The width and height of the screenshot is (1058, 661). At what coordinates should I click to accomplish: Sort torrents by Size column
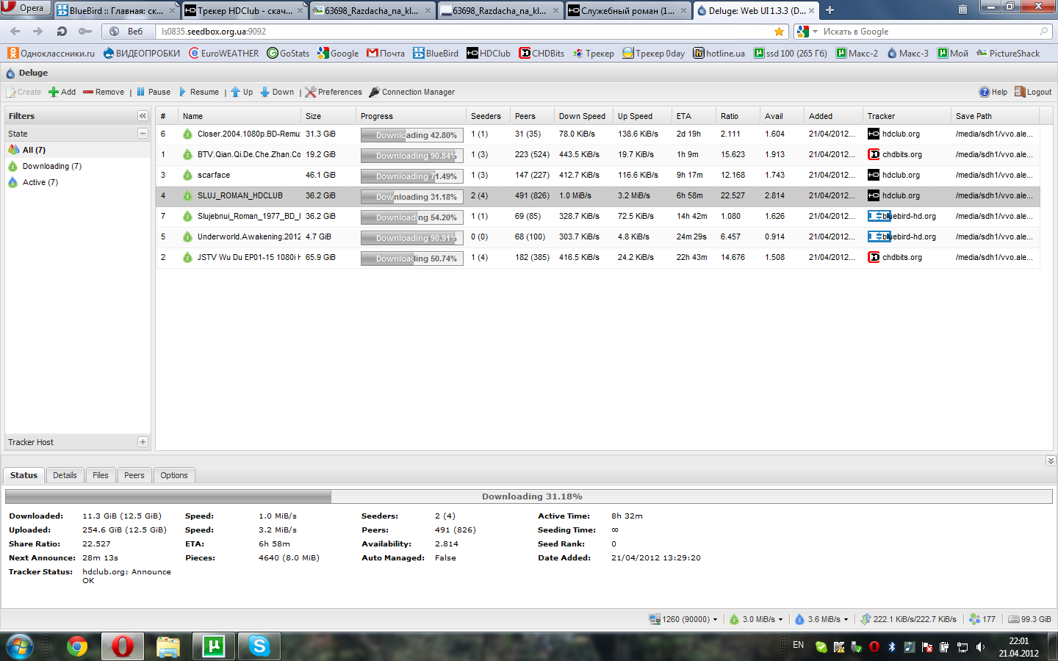328,116
